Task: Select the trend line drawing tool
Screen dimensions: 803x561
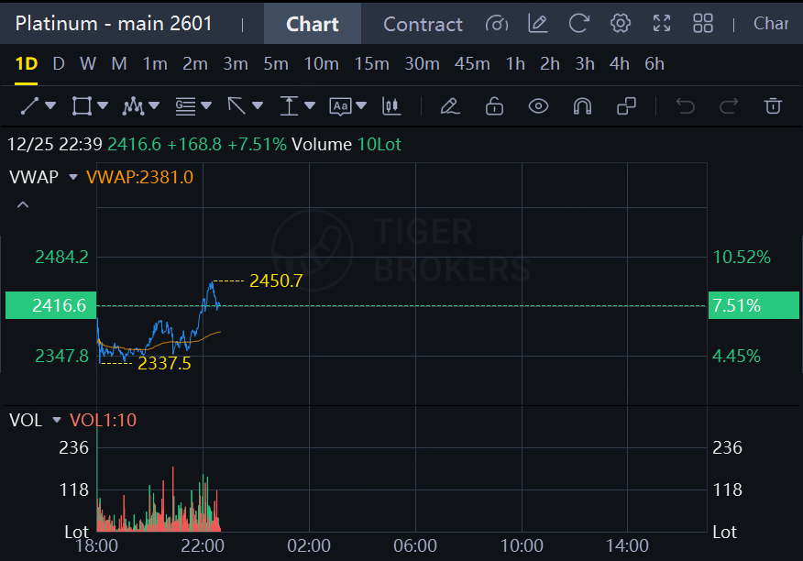Action: point(29,106)
